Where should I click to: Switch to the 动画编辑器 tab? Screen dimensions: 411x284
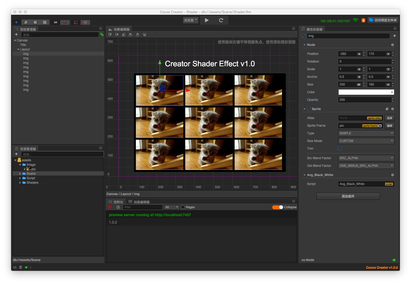139,202
